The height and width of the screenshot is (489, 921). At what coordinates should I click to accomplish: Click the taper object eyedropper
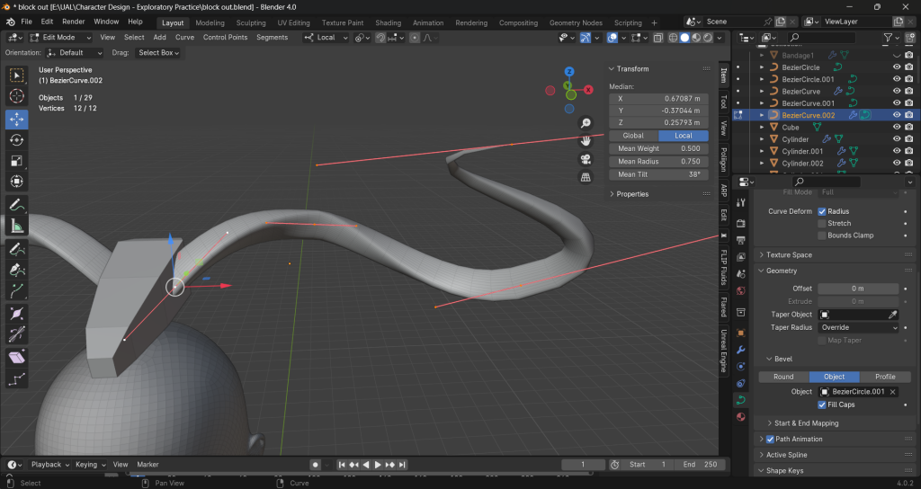[x=893, y=315]
